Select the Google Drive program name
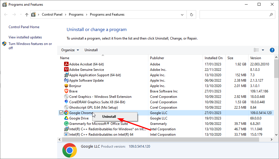 pyautogui.click(x=79, y=118)
